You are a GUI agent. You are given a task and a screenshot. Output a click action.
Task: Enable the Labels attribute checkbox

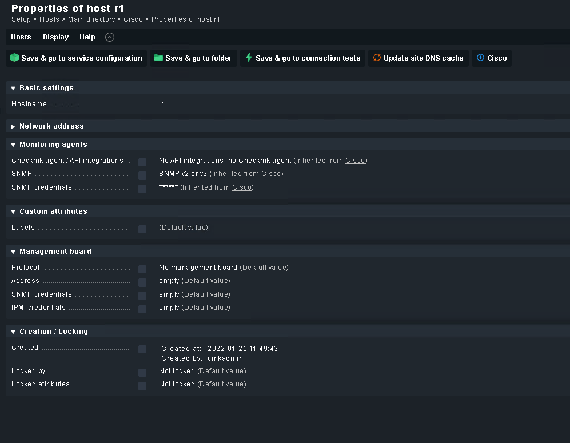[142, 229]
